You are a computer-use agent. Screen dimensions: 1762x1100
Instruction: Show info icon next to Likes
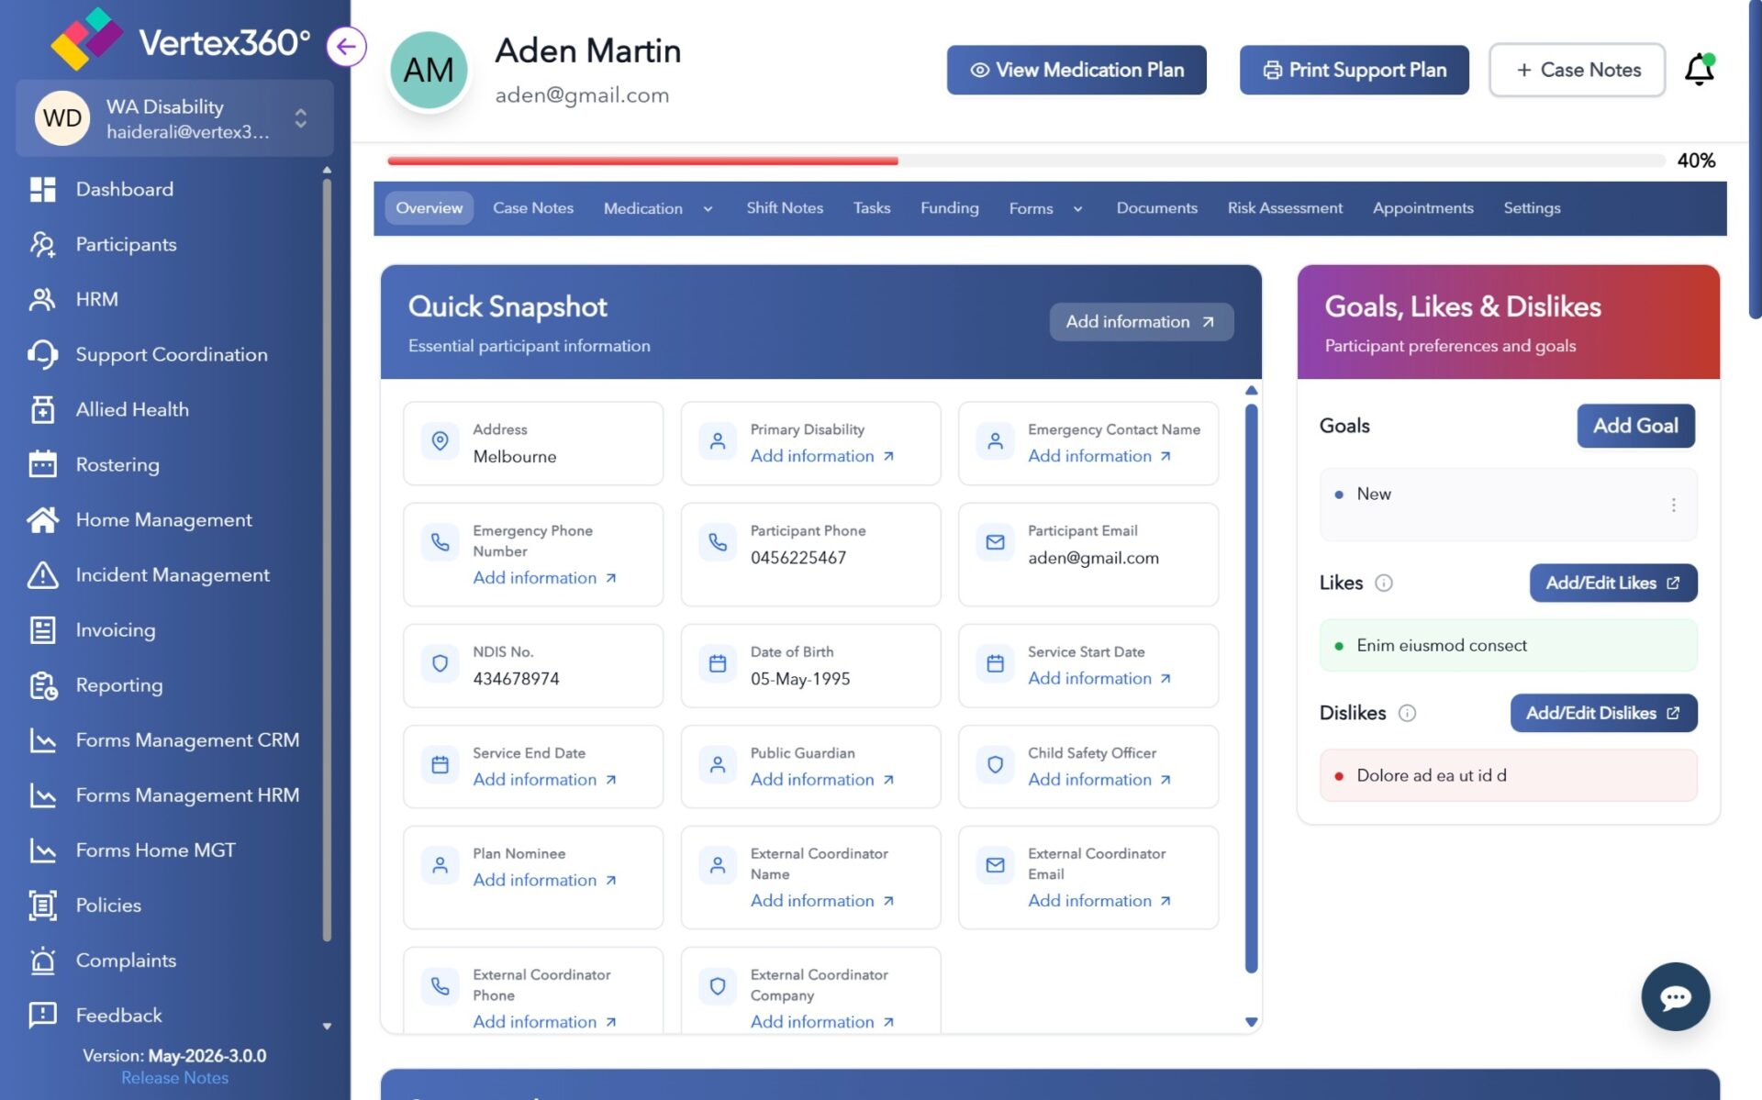(1384, 583)
